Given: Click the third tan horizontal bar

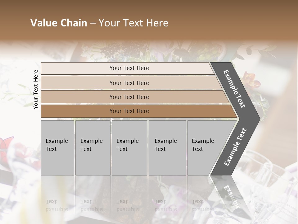Looking at the screenshot, I should coord(129,97).
